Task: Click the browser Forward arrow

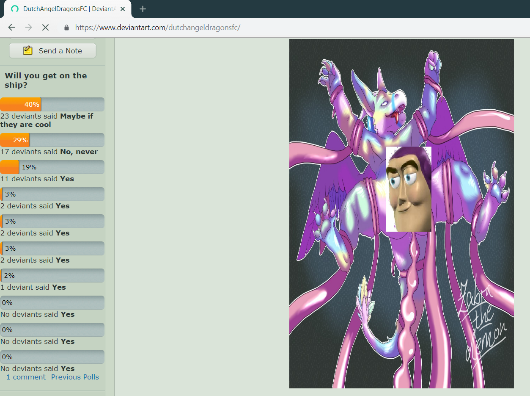Action: [x=28, y=28]
